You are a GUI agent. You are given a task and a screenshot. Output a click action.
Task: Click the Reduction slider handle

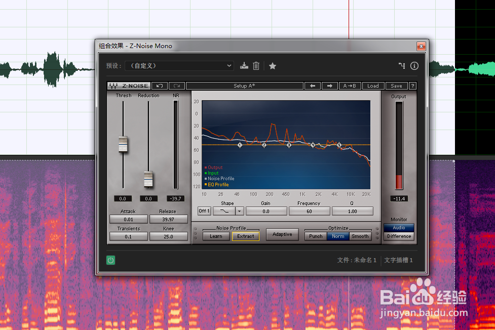148,179
